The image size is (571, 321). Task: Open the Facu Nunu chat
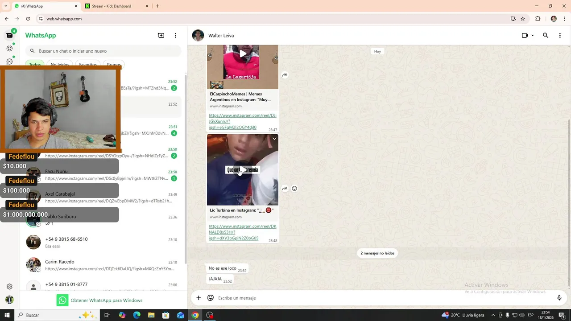tap(103, 175)
